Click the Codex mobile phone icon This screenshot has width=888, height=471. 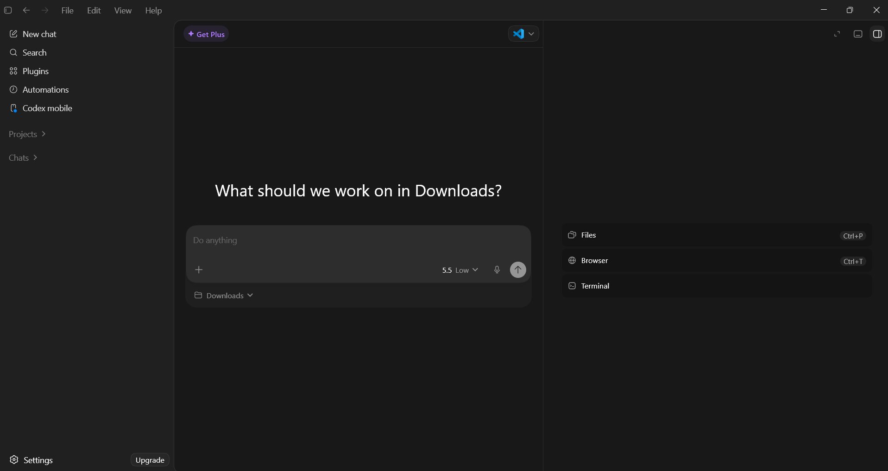coord(13,108)
